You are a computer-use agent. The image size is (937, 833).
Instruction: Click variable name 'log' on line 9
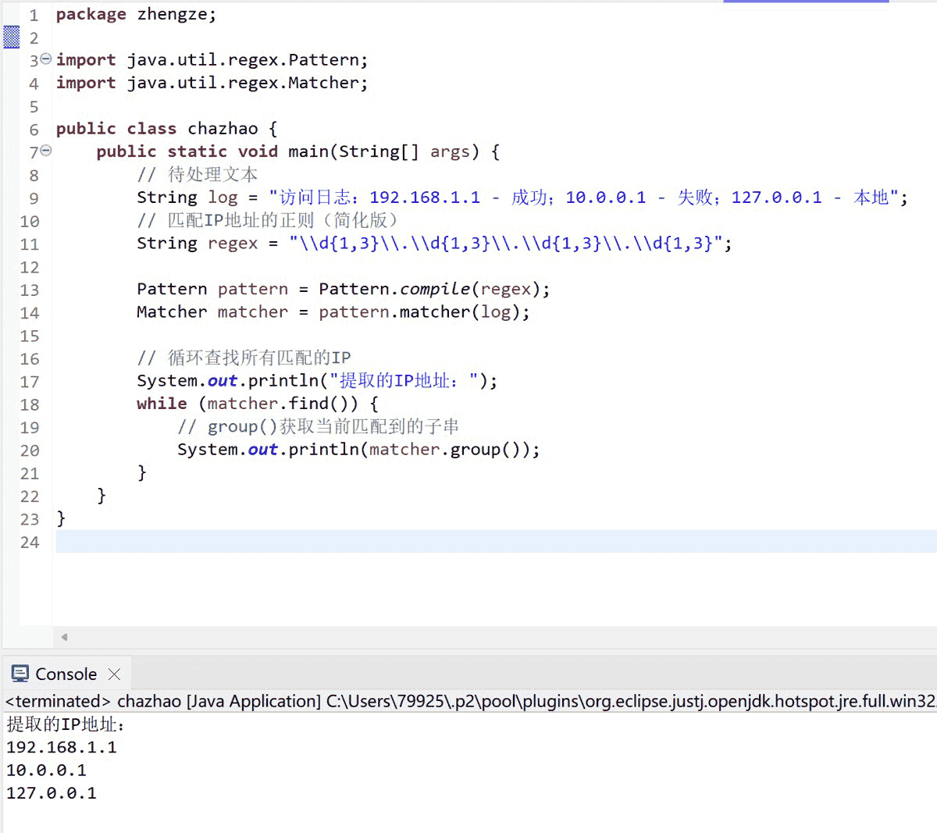[223, 198]
